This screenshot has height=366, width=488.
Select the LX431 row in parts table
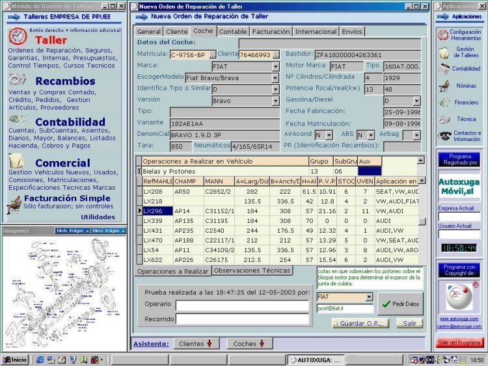point(280,231)
